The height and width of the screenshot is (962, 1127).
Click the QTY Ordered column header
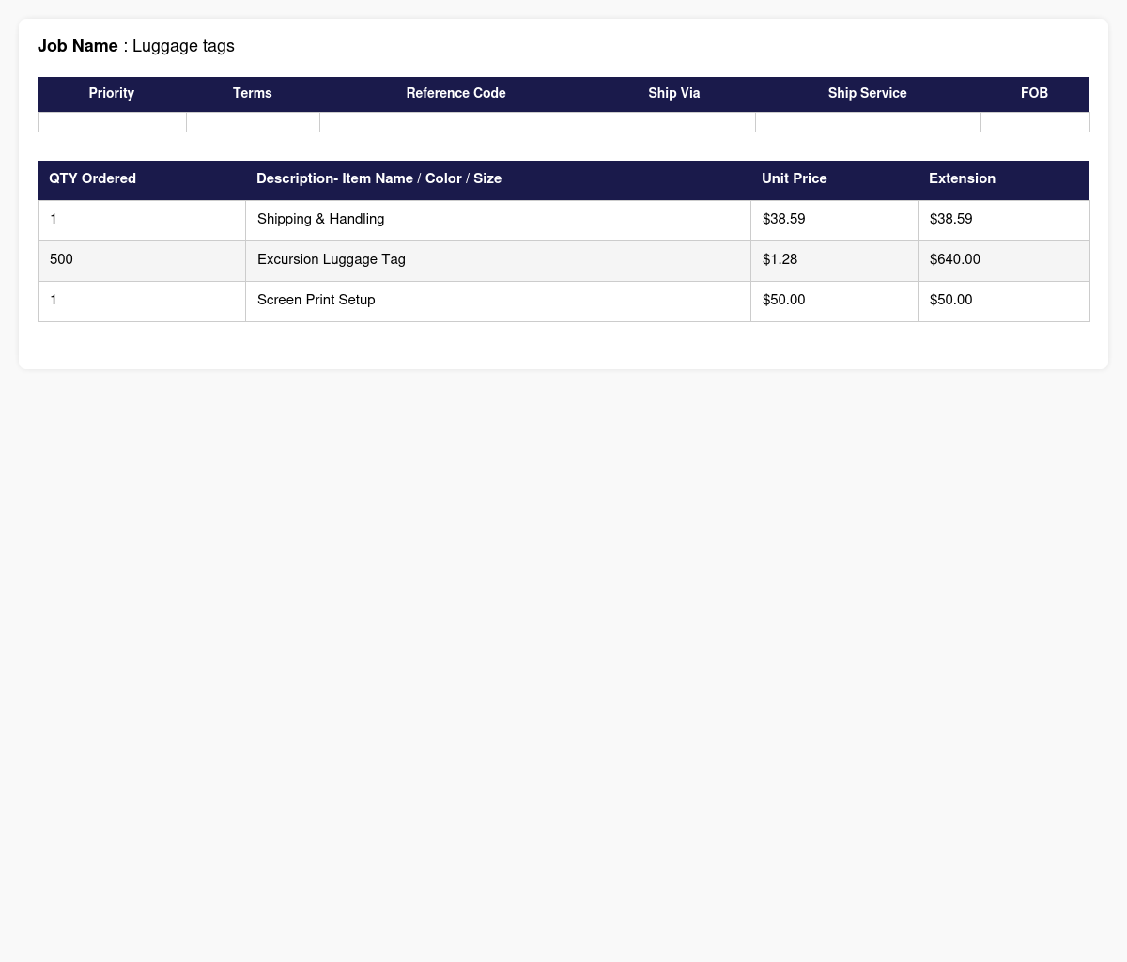click(93, 178)
